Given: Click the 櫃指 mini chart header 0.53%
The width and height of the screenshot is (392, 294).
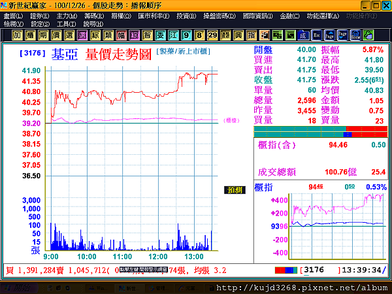Looking at the screenshot, I should point(376,187).
